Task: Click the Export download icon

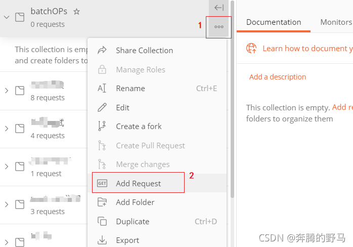Action: pyautogui.click(x=102, y=240)
